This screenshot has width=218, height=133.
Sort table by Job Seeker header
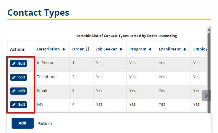point(106,49)
